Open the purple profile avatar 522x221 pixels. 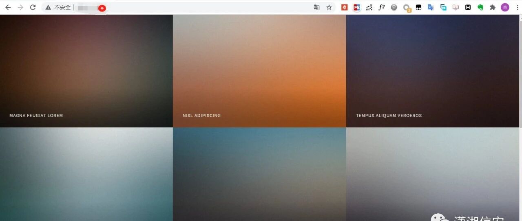point(505,7)
